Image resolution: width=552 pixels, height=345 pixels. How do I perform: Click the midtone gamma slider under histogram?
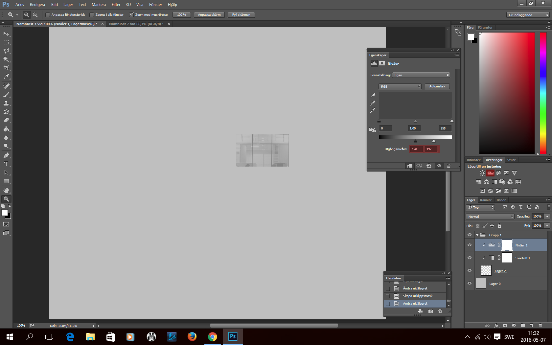tap(415, 121)
